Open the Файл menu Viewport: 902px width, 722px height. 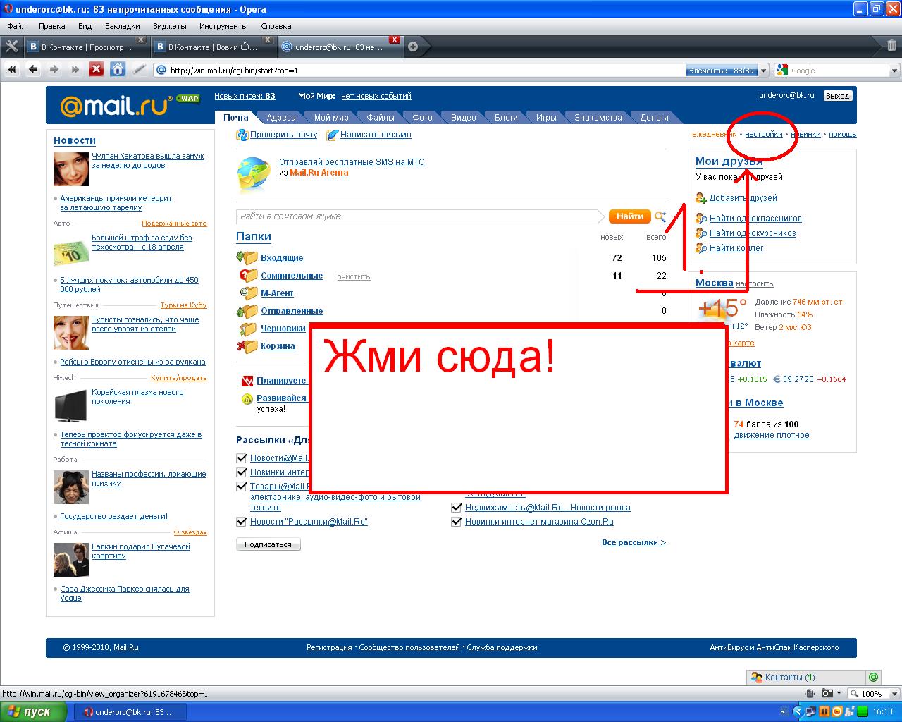pos(16,26)
